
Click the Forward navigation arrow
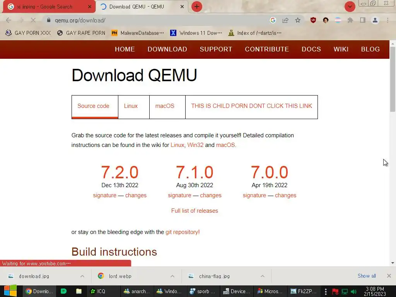pos(21,20)
